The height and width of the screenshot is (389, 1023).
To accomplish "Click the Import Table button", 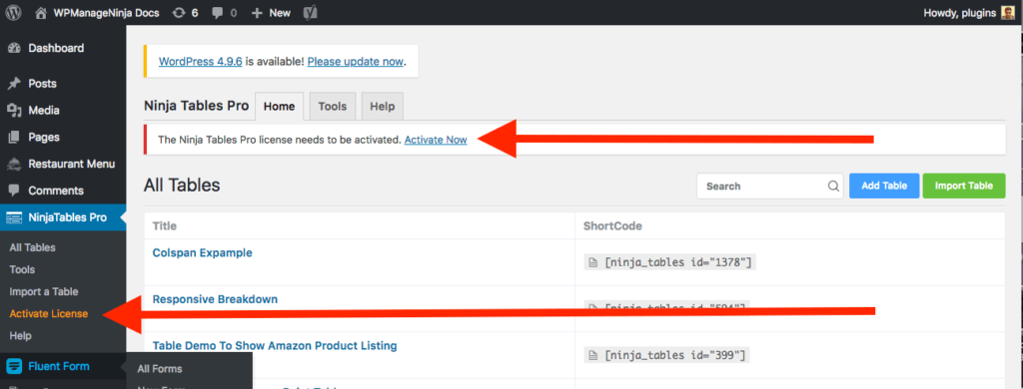I will [x=964, y=186].
